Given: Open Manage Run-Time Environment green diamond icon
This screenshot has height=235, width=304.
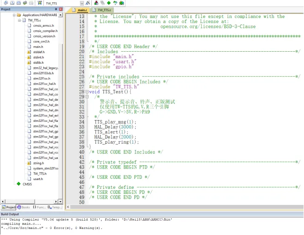Looking at the screenshot, I should coord(108,3).
